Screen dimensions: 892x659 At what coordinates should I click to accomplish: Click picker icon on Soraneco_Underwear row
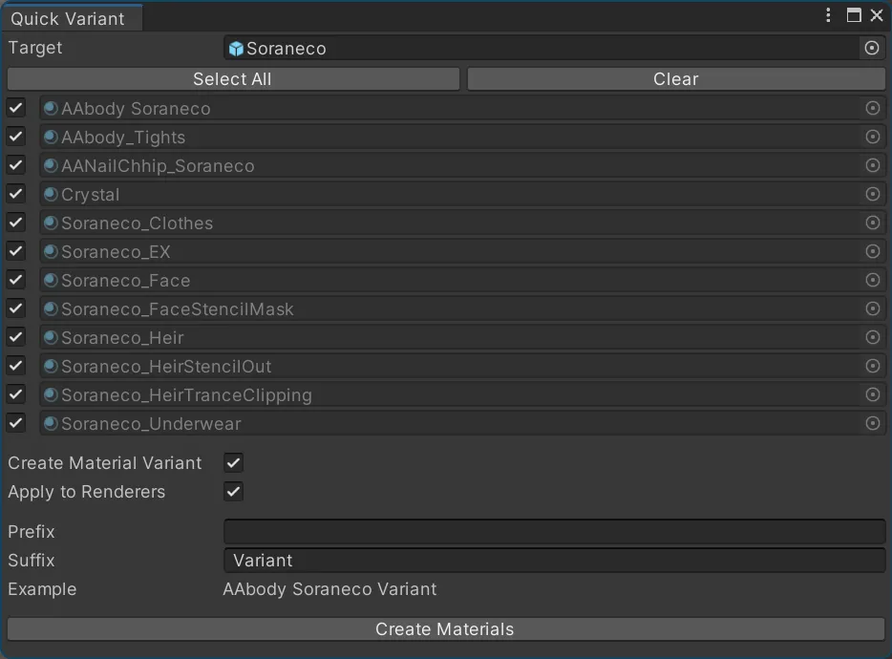pos(871,423)
